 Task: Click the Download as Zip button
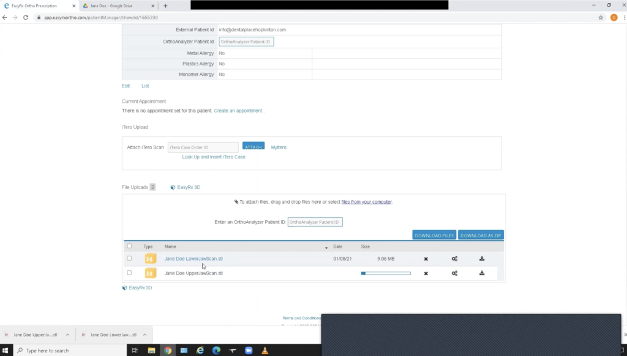481,235
